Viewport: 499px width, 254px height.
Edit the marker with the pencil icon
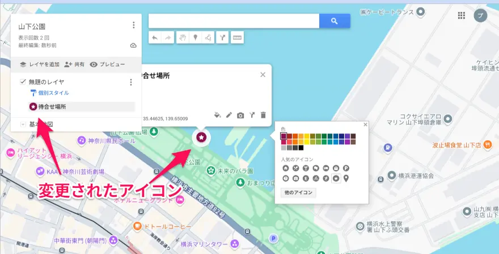(x=229, y=115)
